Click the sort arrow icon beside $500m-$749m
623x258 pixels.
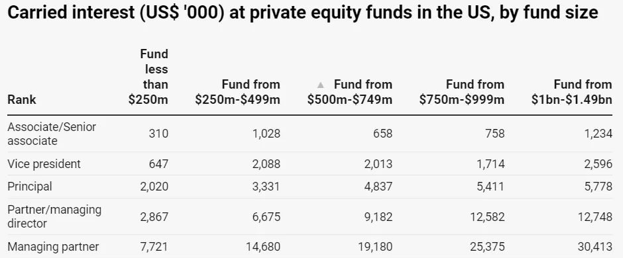(321, 85)
